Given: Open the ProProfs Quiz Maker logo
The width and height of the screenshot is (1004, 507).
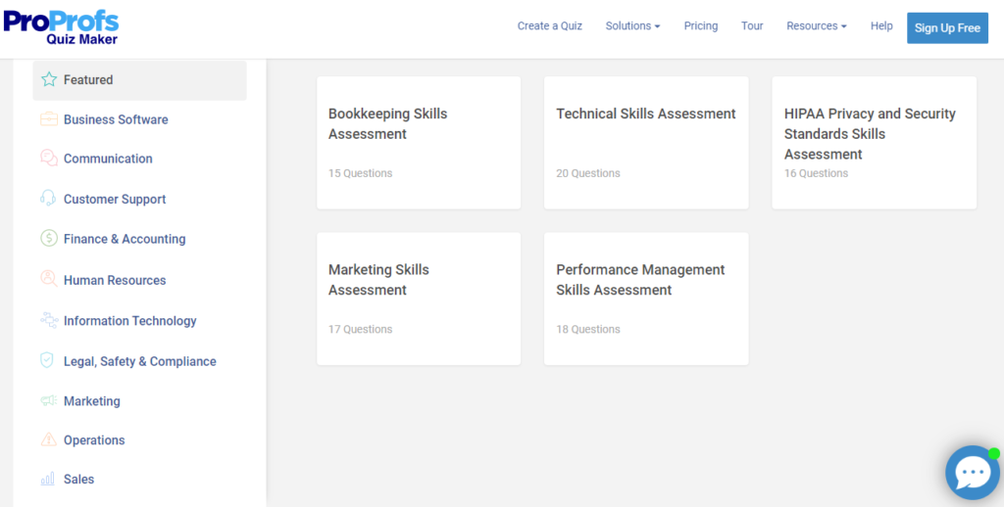Looking at the screenshot, I should (61, 27).
